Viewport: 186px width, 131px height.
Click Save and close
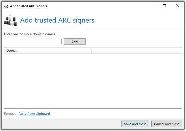[135, 124]
